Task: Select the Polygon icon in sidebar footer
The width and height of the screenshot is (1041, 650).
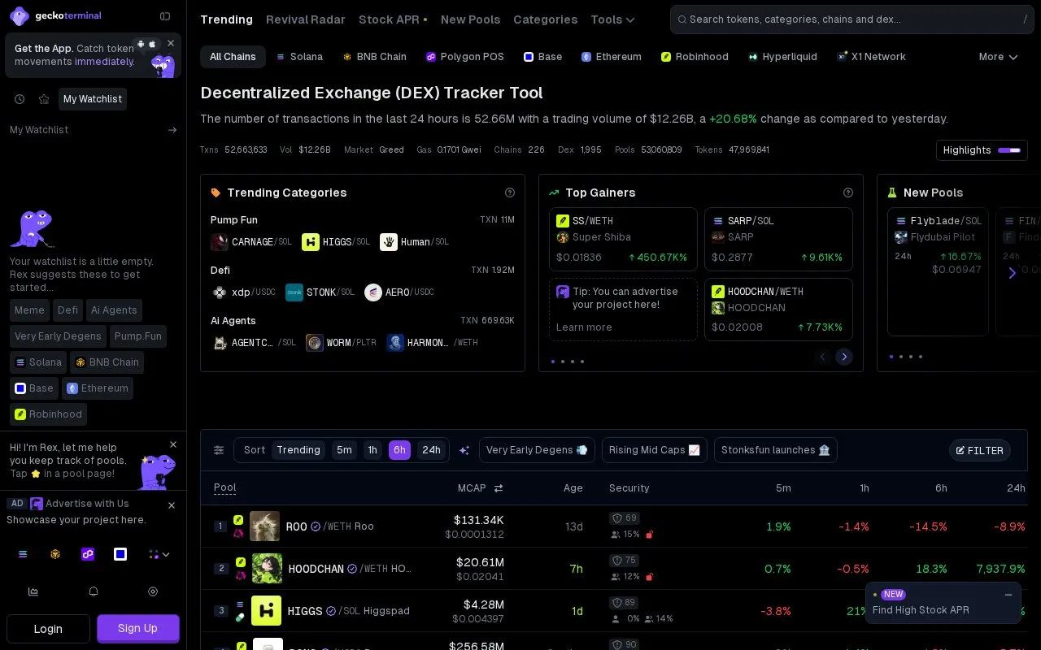Action: (88, 554)
